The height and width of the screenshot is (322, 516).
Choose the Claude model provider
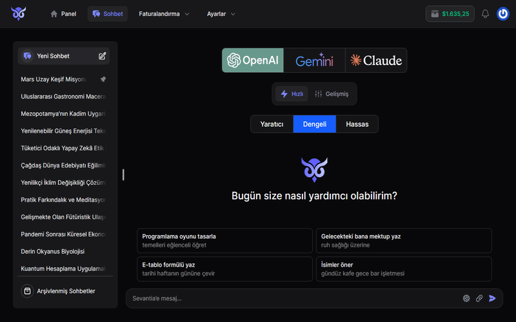coord(376,61)
